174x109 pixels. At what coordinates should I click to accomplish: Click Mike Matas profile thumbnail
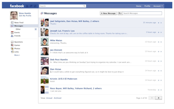[x=45, y=42]
